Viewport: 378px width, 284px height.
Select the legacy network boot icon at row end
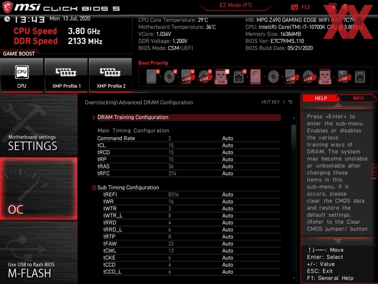point(360,77)
